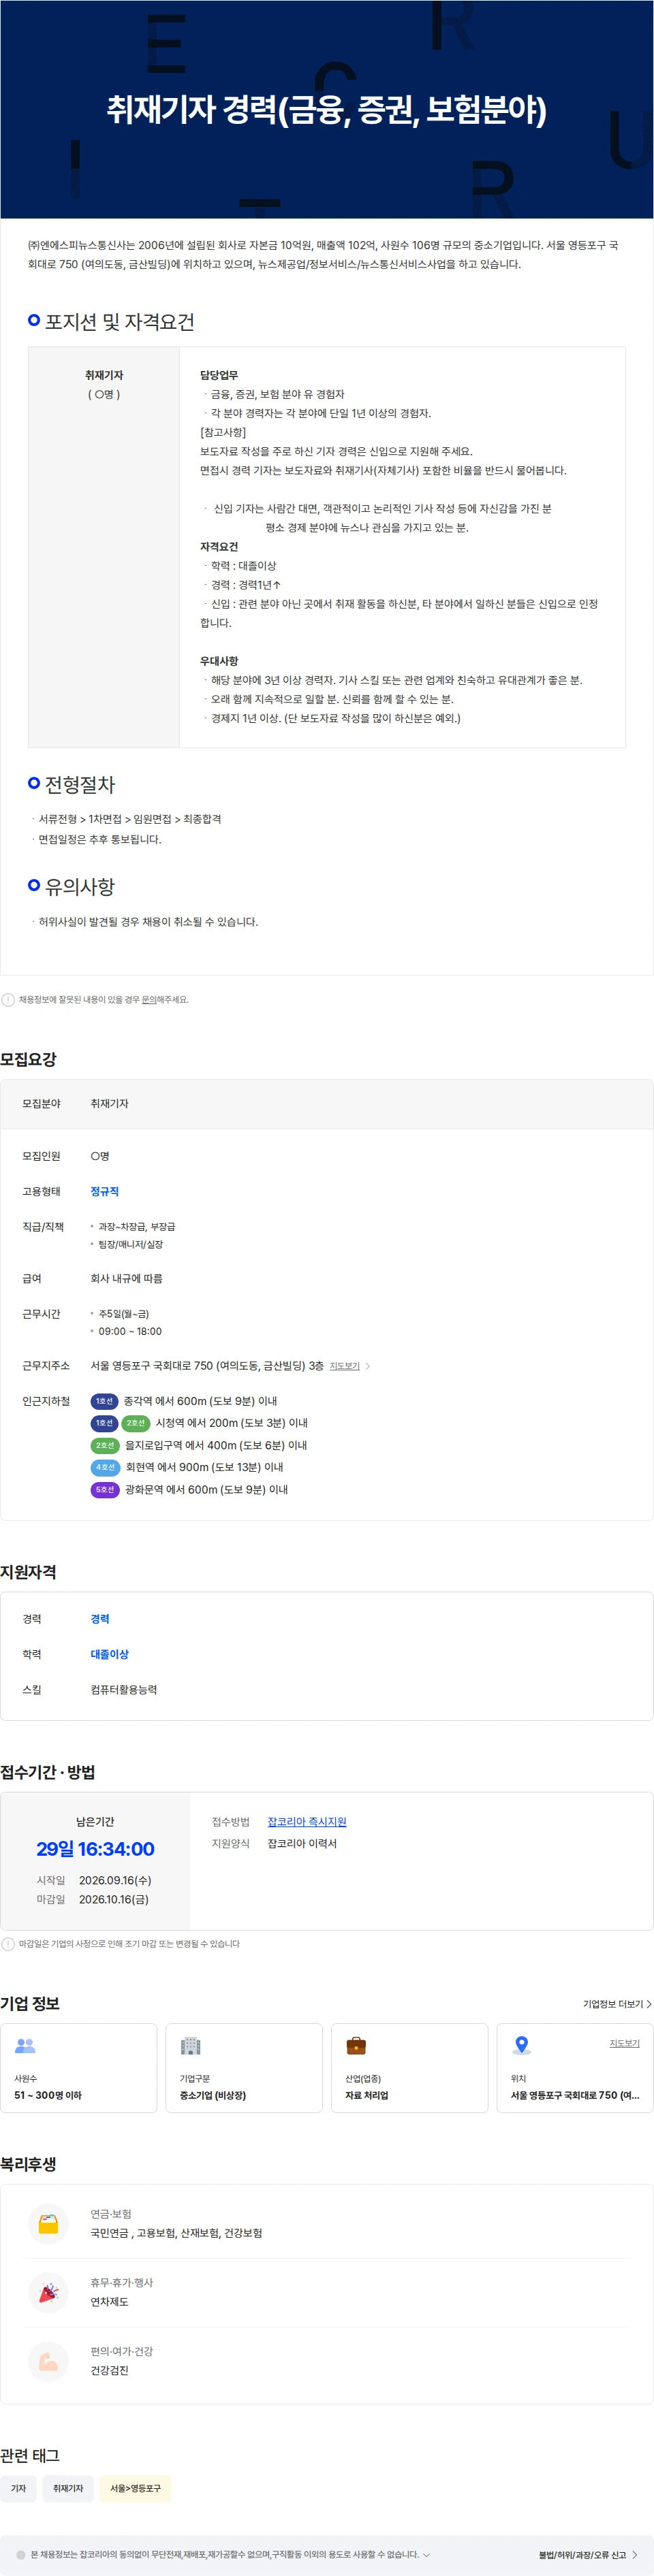Click the 팀장/매니저/실장 position text

click(130, 1244)
